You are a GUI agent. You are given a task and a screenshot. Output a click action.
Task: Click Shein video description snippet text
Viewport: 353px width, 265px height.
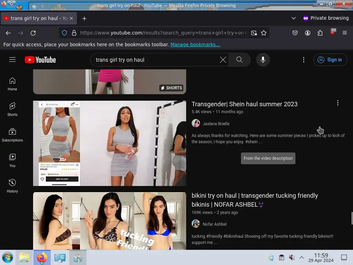coord(268,139)
